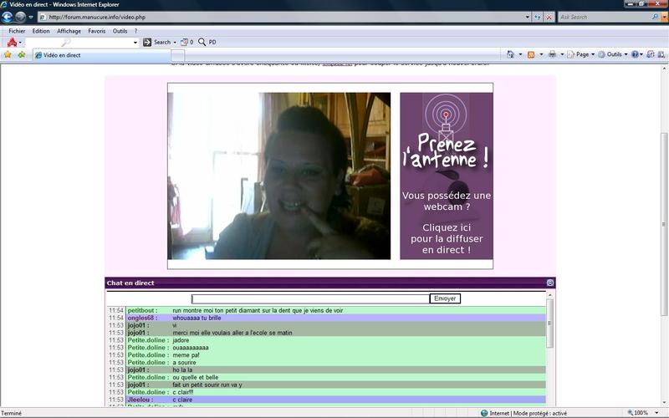
Task: Open the Page dropdown menu
Action: 581,55
